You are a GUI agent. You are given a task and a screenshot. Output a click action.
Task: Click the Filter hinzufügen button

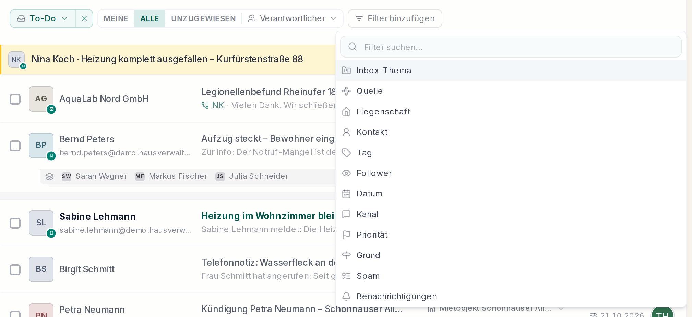(395, 18)
